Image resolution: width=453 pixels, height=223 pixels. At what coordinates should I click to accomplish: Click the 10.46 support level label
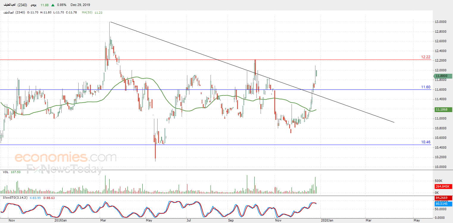click(x=426, y=142)
